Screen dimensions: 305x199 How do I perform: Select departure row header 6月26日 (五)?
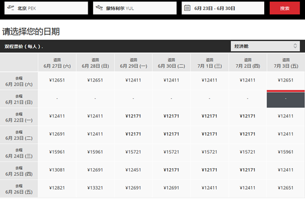[19, 189]
